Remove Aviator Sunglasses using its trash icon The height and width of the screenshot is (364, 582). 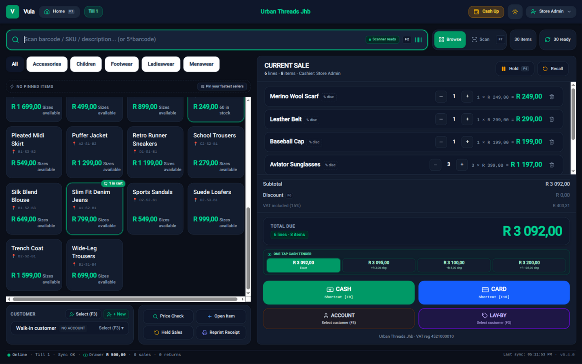tap(552, 165)
